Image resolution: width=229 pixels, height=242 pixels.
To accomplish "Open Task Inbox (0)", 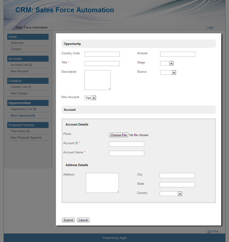I will 20,131.
